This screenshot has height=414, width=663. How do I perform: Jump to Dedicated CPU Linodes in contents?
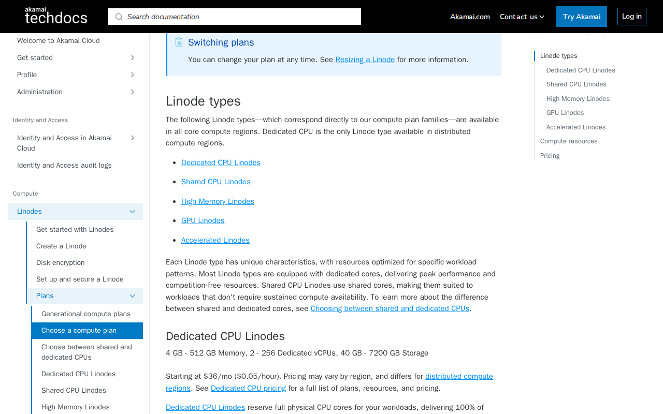(x=581, y=70)
